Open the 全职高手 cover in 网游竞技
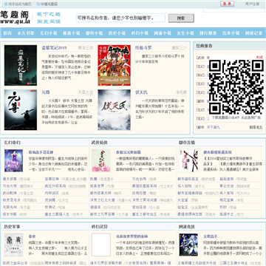Screen dimensions: 266x266 188,245
